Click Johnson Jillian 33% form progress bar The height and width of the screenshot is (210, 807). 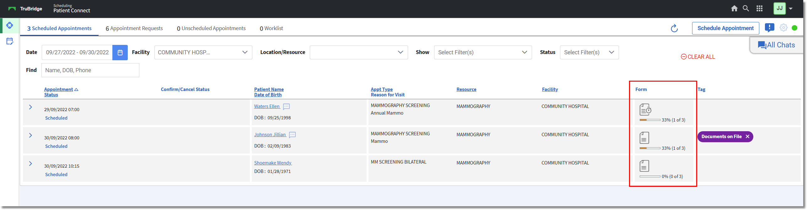tap(650, 148)
